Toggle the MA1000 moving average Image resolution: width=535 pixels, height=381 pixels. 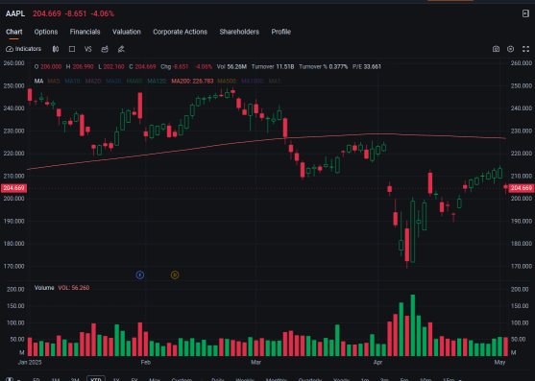point(253,82)
